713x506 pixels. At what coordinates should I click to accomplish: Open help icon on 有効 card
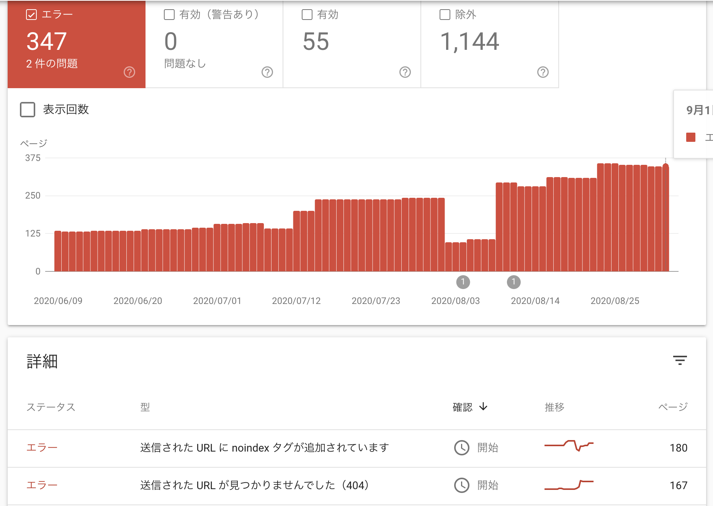[x=405, y=72]
